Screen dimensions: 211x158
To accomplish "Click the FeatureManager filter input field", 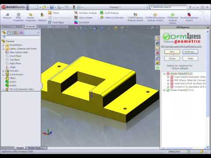I will [x=21, y=37].
